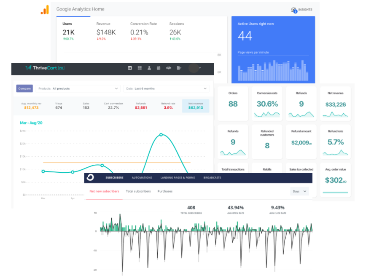Image resolution: width=374 pixels, height=278 pixels.
Task: Open ThriveCart edit document icon
Action: pos(179,68)
